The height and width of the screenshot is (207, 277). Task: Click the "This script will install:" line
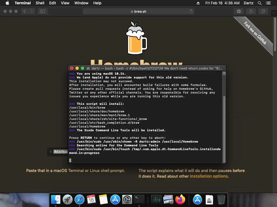100,104
